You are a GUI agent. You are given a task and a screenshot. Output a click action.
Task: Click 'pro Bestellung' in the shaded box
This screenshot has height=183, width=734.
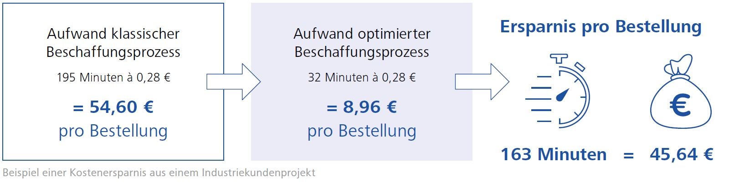coord(362,131)
